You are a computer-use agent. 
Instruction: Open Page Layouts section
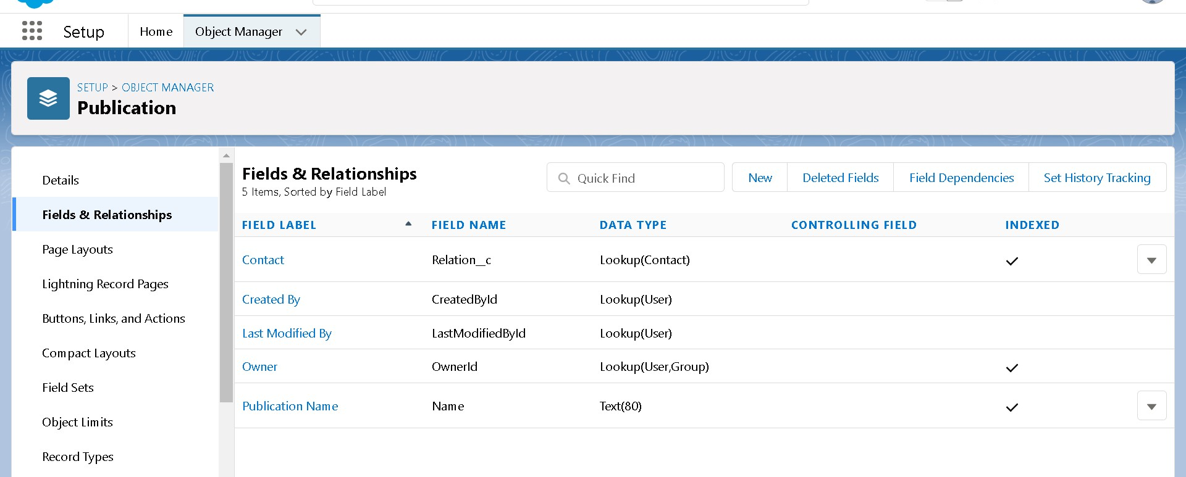[x=78, y=249]
